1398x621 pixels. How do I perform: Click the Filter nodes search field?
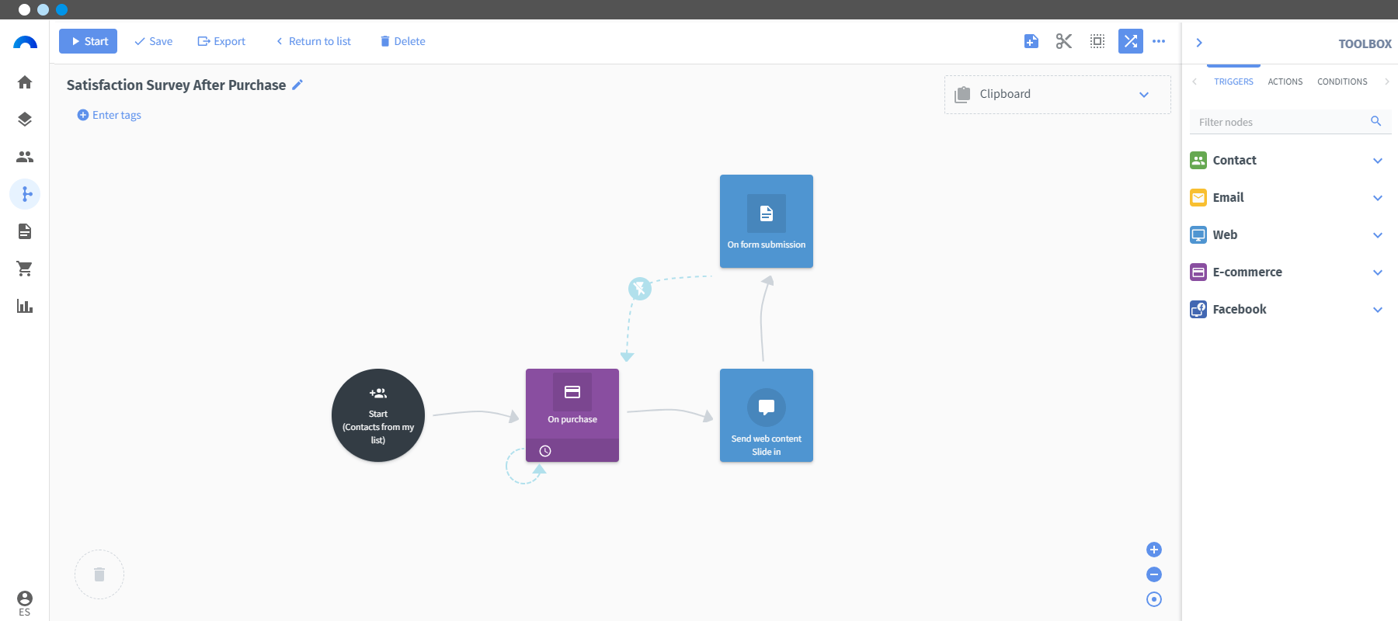click(x=1290, y=122)
